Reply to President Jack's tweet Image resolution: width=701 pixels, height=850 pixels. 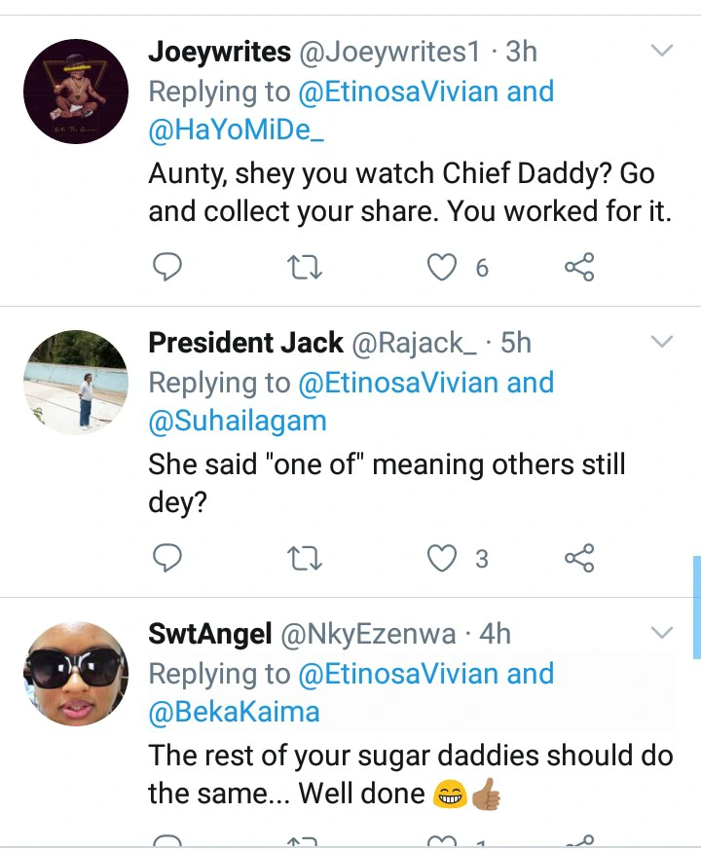click(167, 558)
